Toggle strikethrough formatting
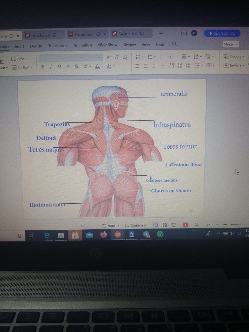This screenshot has height=332, width=249. [68, 67]
